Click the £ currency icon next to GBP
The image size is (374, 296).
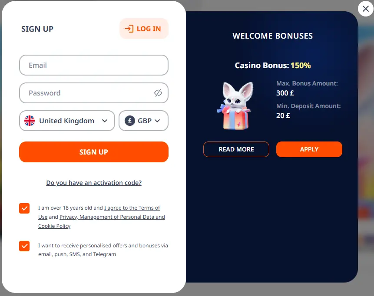[129, 121]
